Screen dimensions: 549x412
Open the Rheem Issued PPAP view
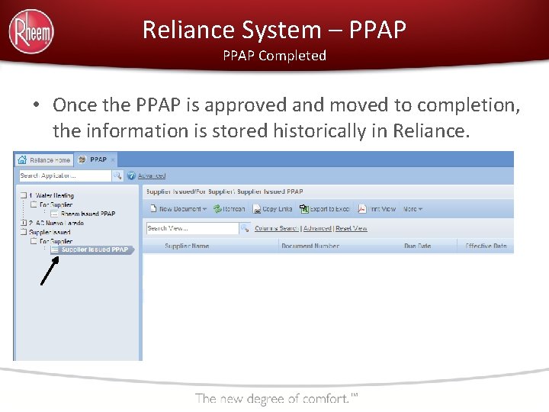pyautogui.click(x=88, y=214)
